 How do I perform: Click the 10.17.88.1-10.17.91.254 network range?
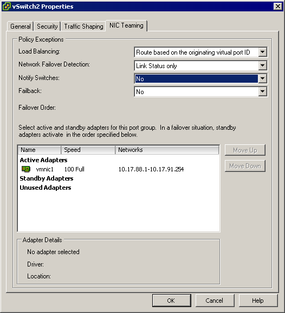(x=151, y=169)
